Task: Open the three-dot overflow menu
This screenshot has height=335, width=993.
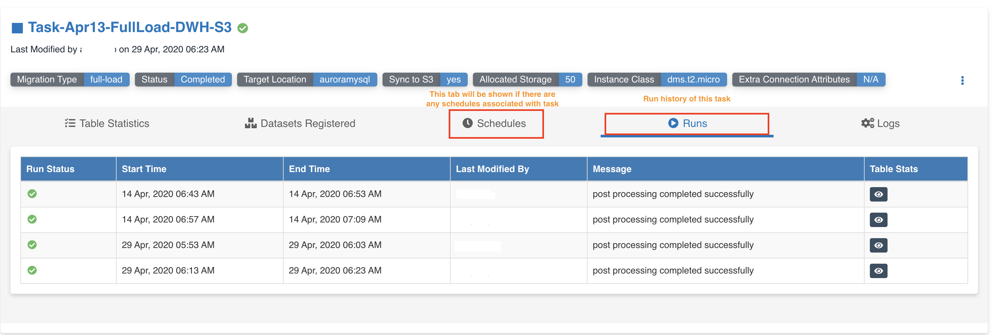Action: pyautogui.click(x=963, y=80)
